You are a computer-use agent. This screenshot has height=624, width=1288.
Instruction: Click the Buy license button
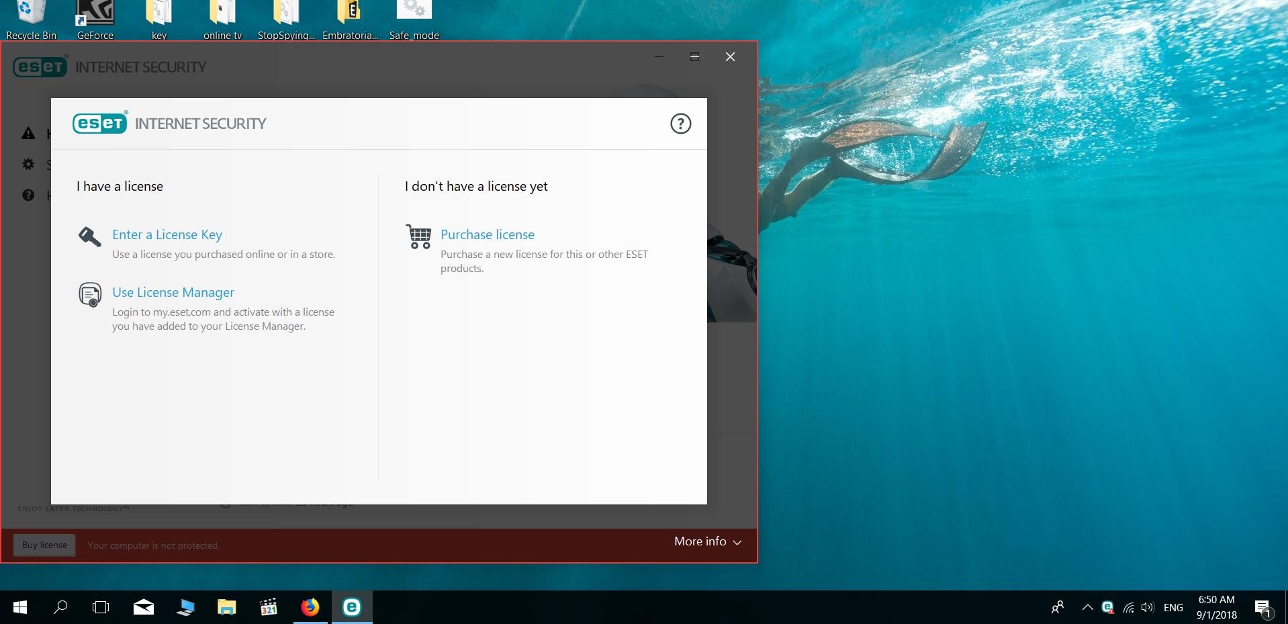(x=44, y=545)
